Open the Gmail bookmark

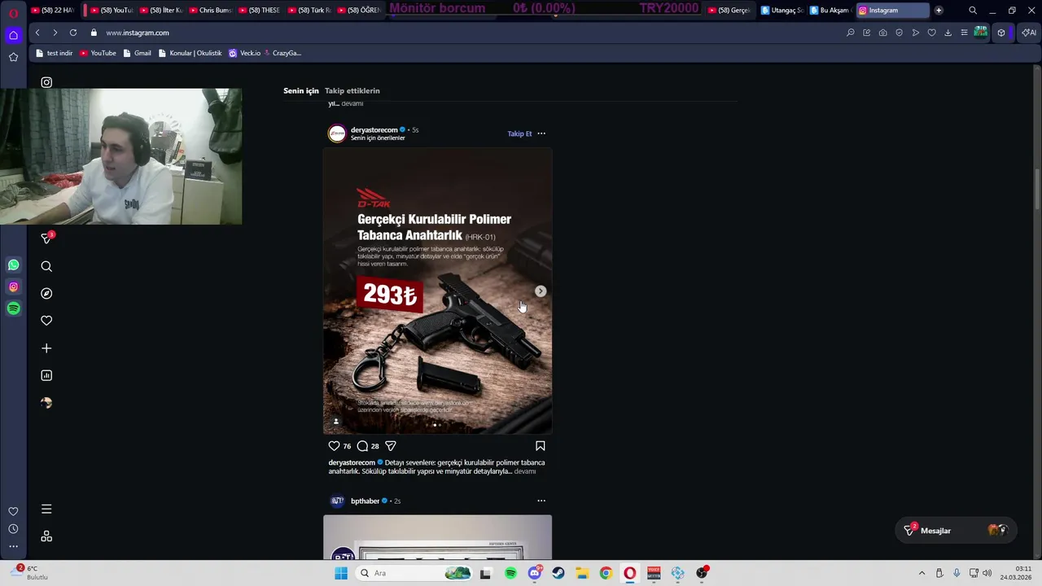tap(137, 53)
